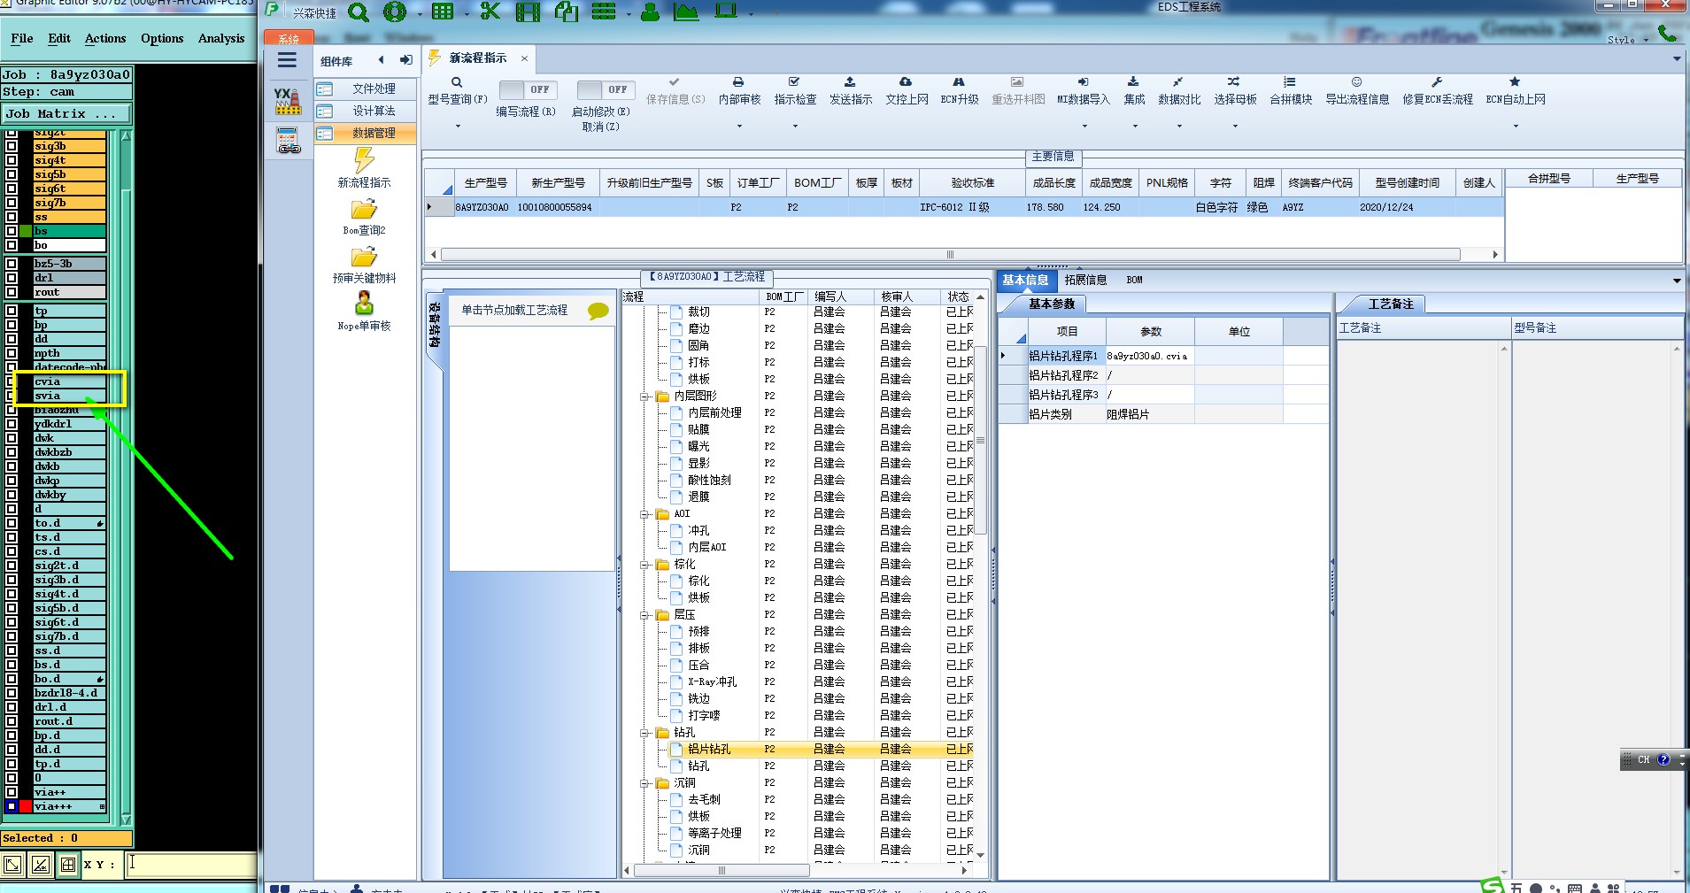The image size is (1690, 893).
Task: Click the red color swatch of via+++
Action: pos(26,806)
